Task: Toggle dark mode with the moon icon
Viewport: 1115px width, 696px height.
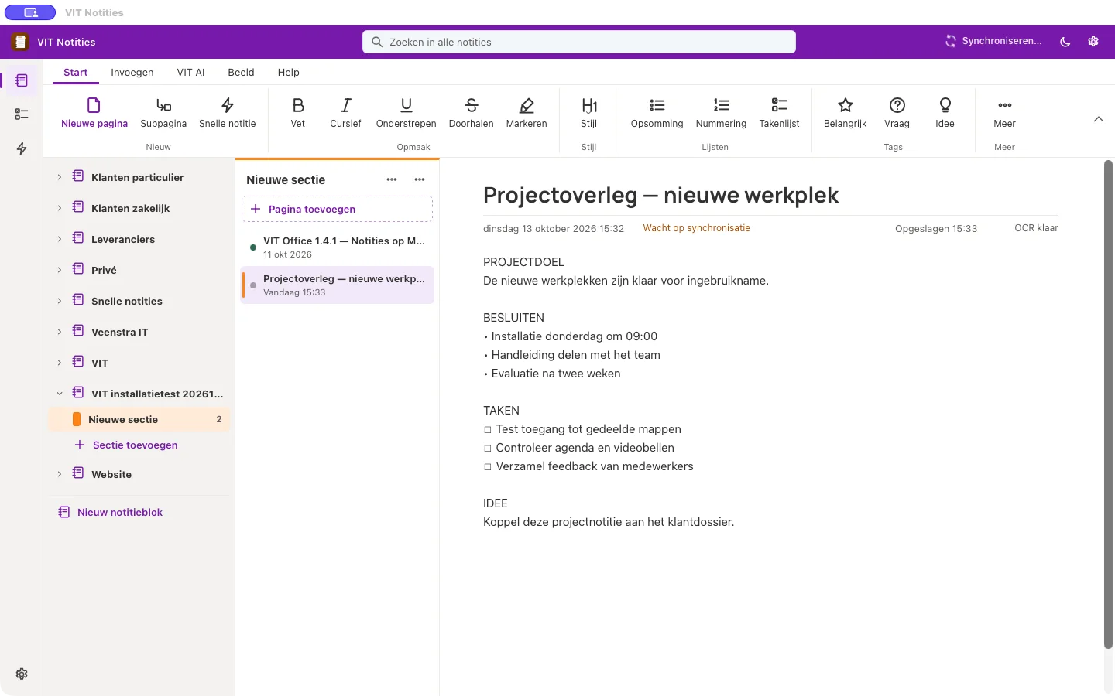Action: (1065, 42)
